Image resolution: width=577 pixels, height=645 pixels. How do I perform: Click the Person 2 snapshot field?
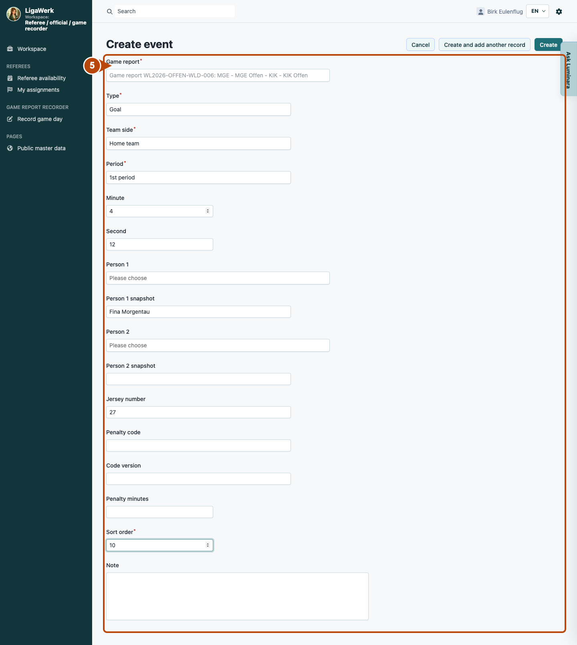(198, 379)
